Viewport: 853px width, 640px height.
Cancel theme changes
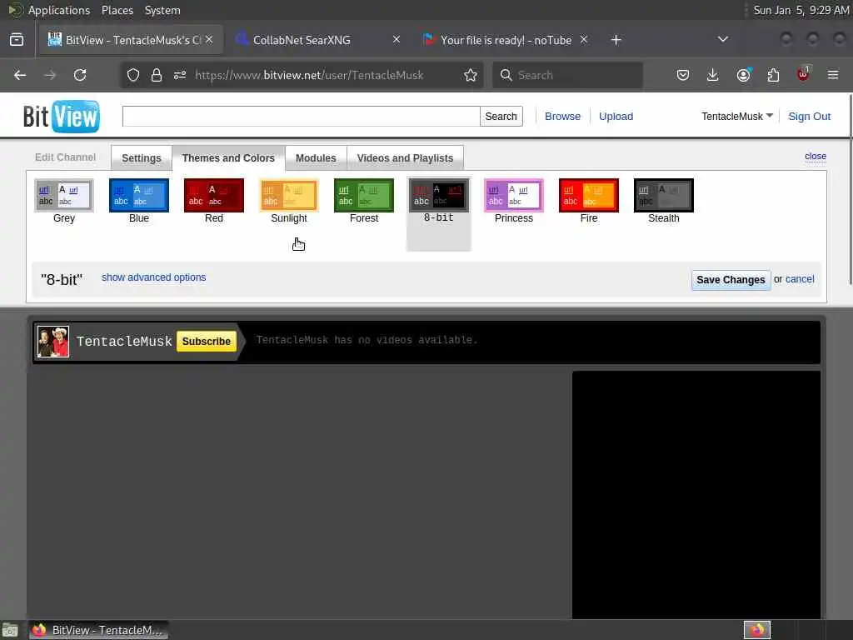tap(800, 279)
